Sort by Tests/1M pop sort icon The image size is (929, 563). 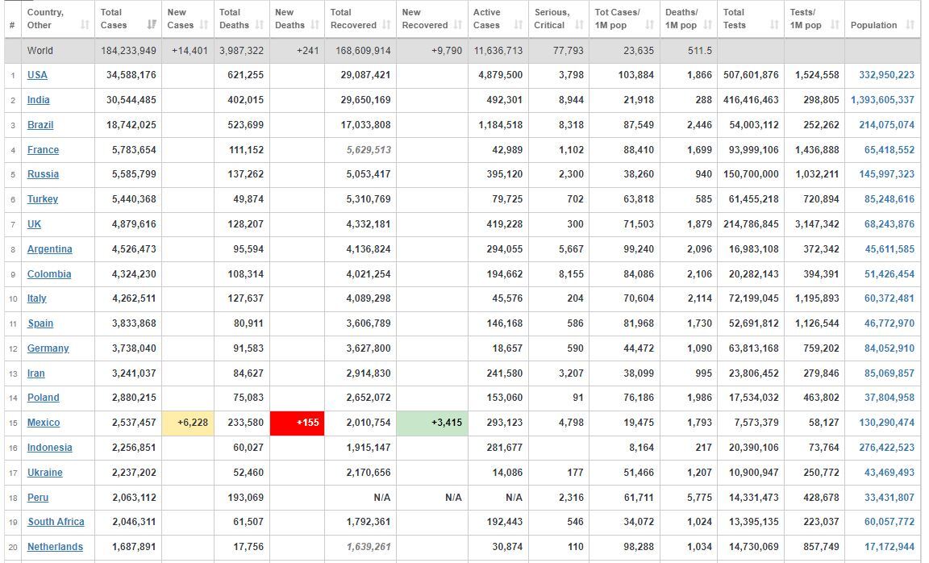tap(835, 25)
